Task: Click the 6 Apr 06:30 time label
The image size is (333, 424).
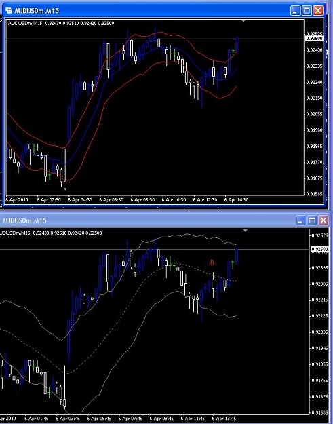Action: [111, 200]
